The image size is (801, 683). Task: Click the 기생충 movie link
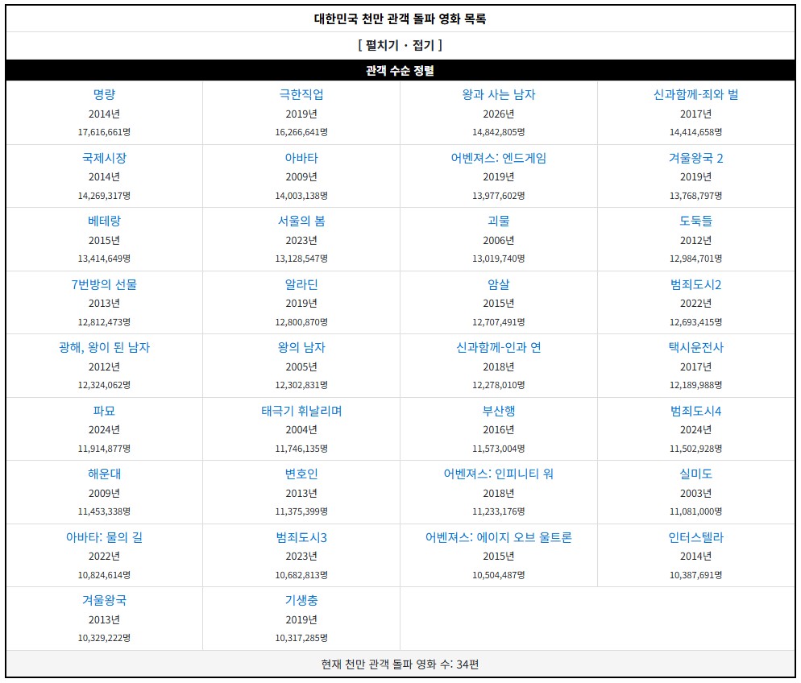click(x=301, y=600)
